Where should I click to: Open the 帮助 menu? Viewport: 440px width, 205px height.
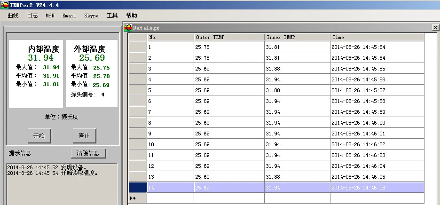coord(131,16)
